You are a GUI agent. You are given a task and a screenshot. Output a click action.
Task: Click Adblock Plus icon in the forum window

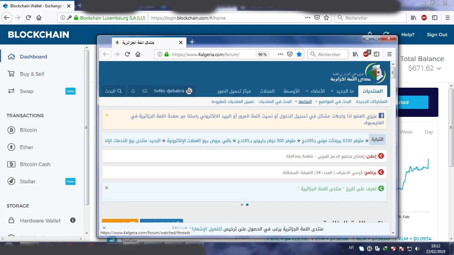click(366, 54)
